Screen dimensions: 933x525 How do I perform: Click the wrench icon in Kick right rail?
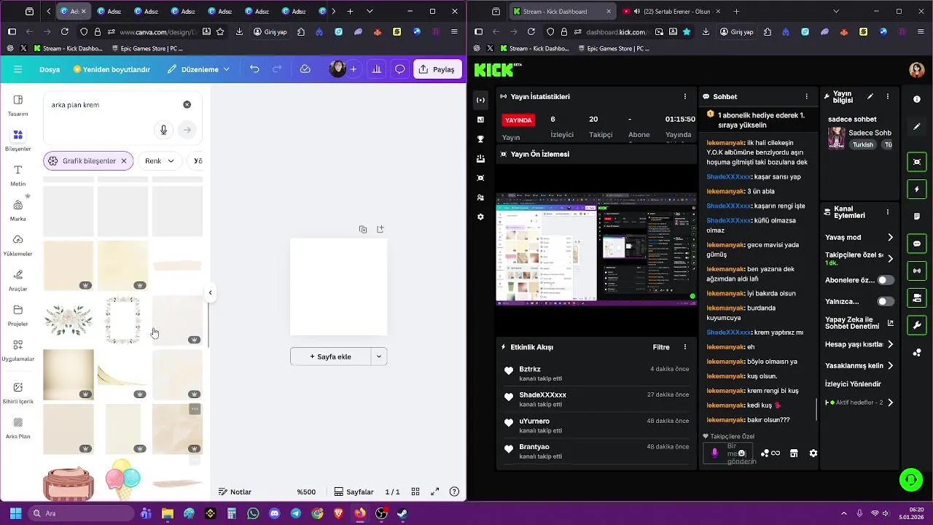(917, 325)
